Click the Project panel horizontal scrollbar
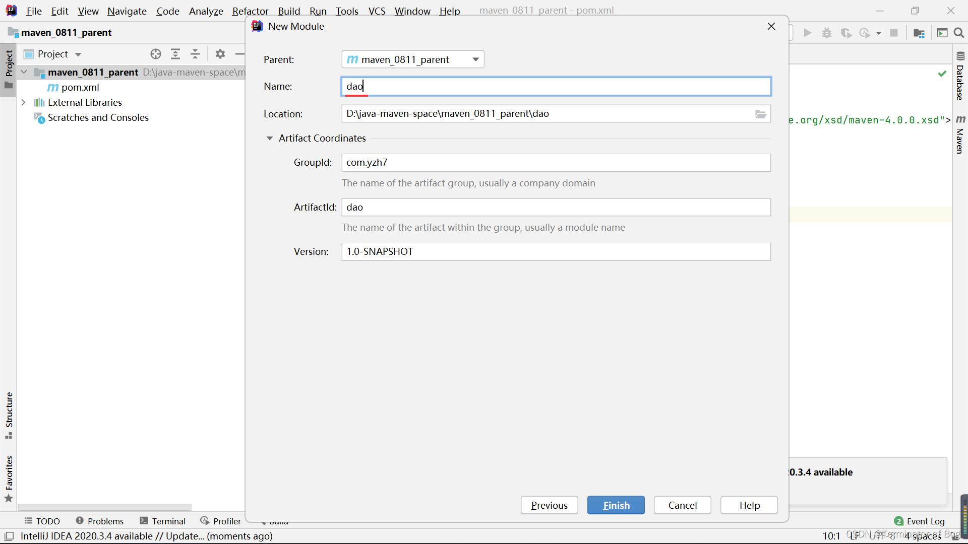The height and width of the screenshot is (544, 968). pyautogui.click(x=105, y=507)
